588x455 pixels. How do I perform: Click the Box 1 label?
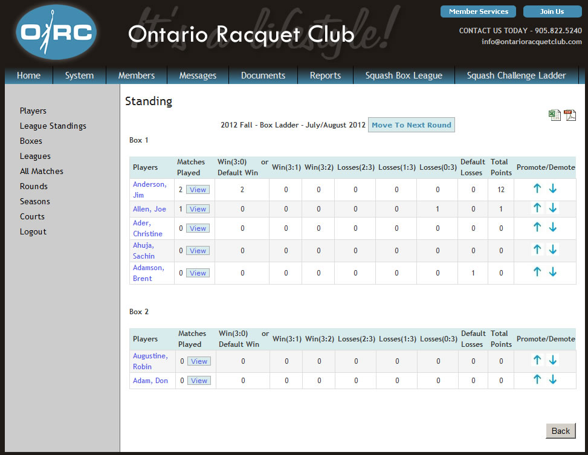(139, 140)
